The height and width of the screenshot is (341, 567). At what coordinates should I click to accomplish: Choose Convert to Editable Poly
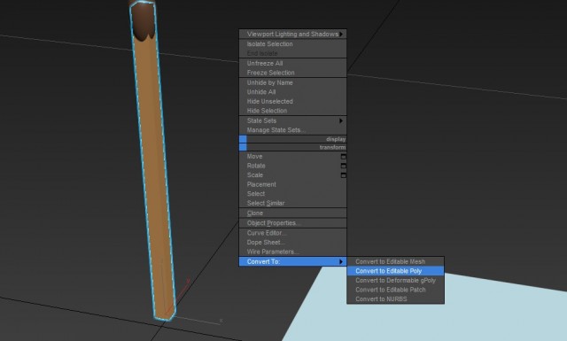[395, 271]
